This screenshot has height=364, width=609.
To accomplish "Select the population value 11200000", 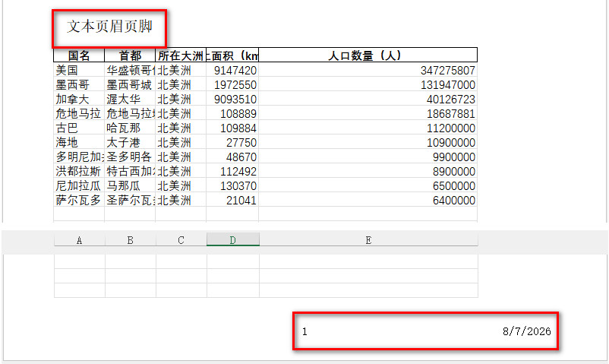I will coord(368,128).
